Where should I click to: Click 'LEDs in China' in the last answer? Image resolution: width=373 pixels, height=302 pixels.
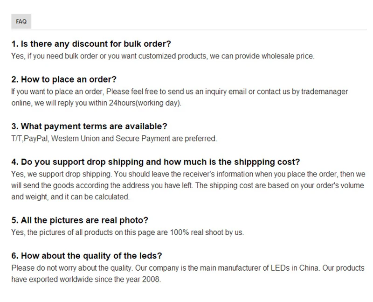[x=295, y=268]
